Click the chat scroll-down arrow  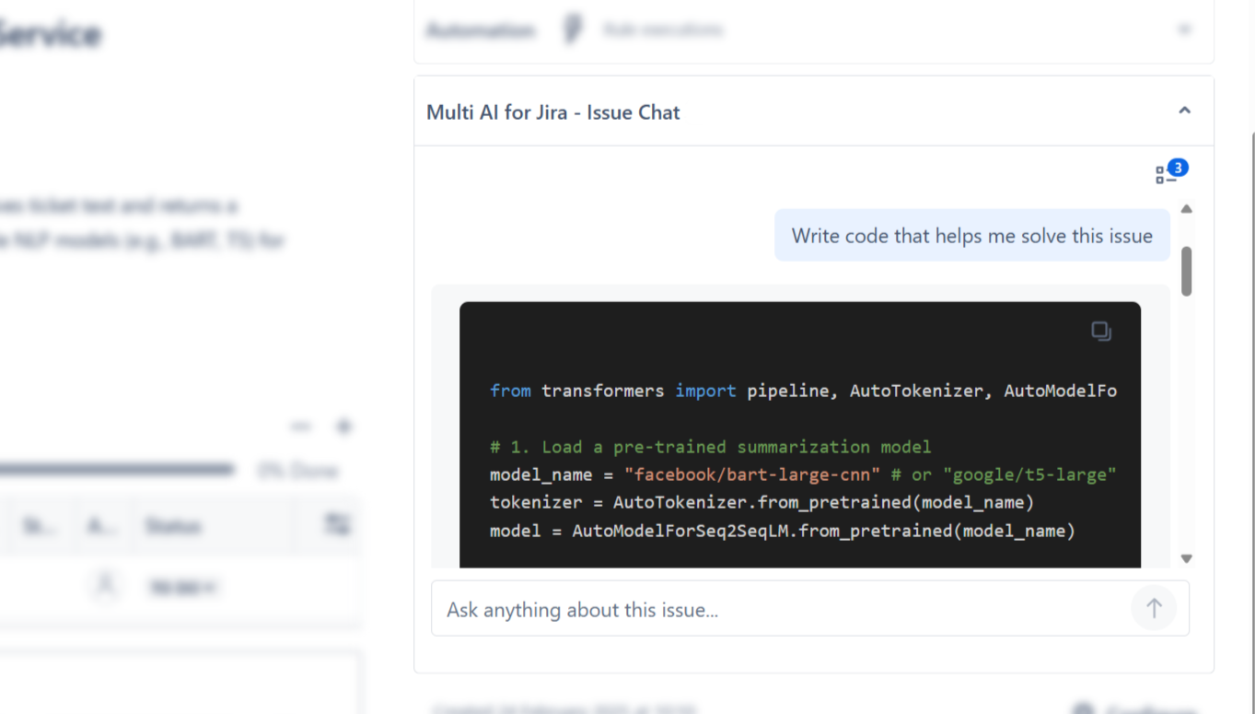click(1186, 558)
